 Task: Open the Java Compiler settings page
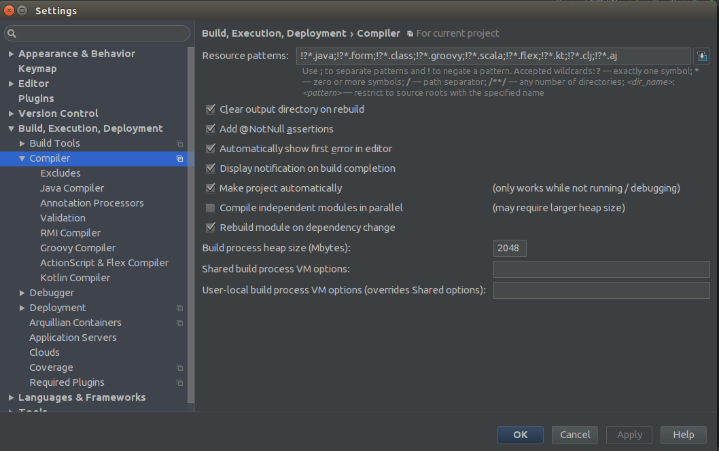(72, 188)
